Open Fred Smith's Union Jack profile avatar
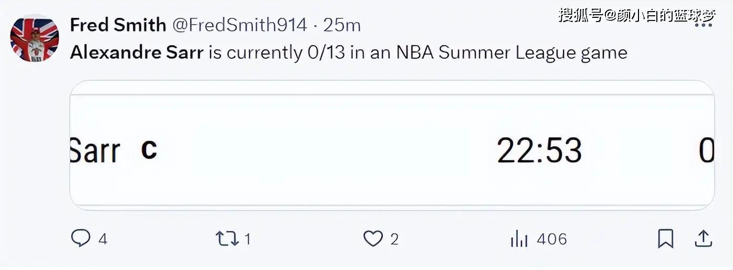This screenshot has height=270, width=733. (35, 38)
